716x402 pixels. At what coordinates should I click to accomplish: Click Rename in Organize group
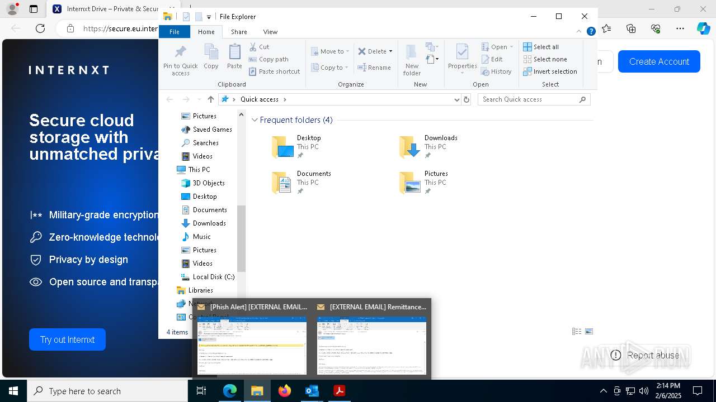[x=374, y=68]
